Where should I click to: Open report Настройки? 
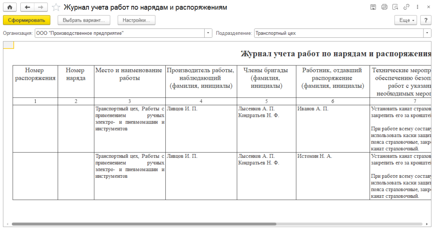point(136,20)
